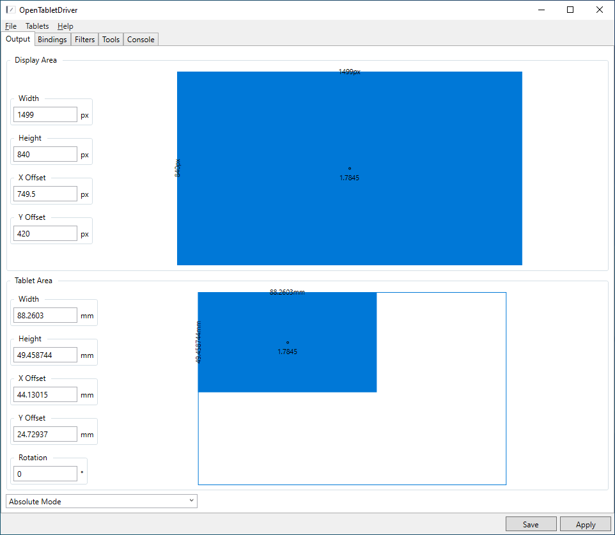Click the Tablet Area Rotation field

pos(45,474)
